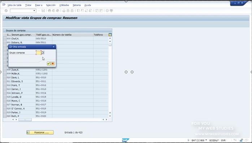Click the Denom.gpo.compr. column header
The height and width of the screenshot is (143, 252).
[x=23, y=35]
